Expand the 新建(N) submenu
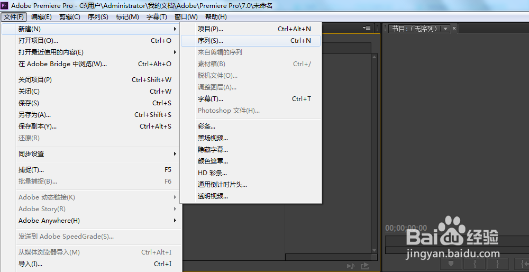 pyautogui.click(x=91, y=29)
